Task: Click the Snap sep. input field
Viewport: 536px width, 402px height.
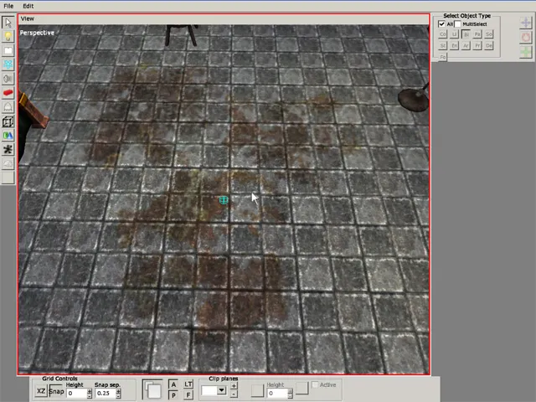Action: [105, 393]
